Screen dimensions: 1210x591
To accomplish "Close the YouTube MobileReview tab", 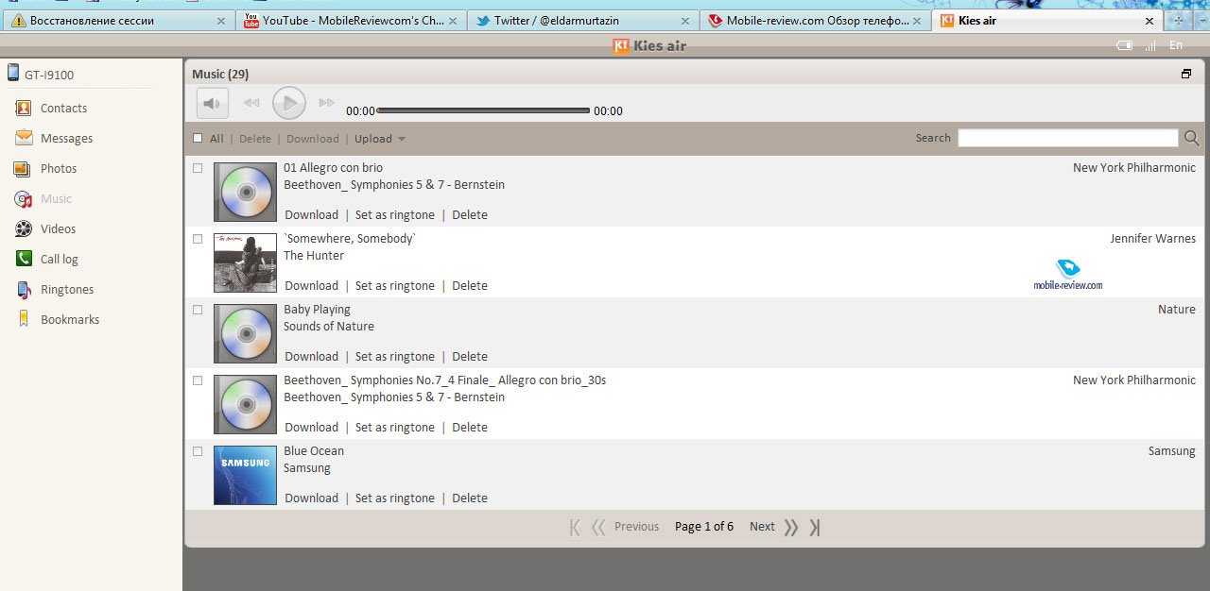I will click(454, 21).
